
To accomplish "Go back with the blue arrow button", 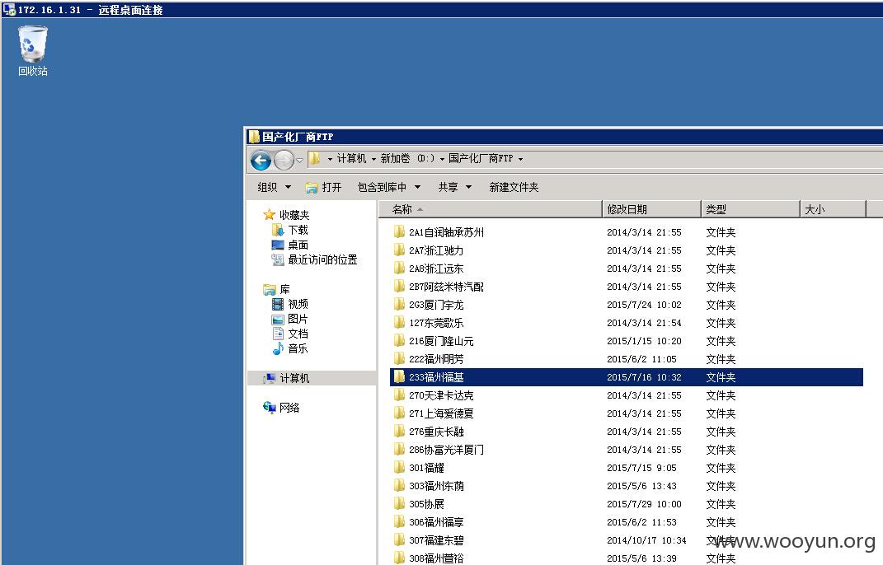I will pyautogui.click(x=261, y=161).
